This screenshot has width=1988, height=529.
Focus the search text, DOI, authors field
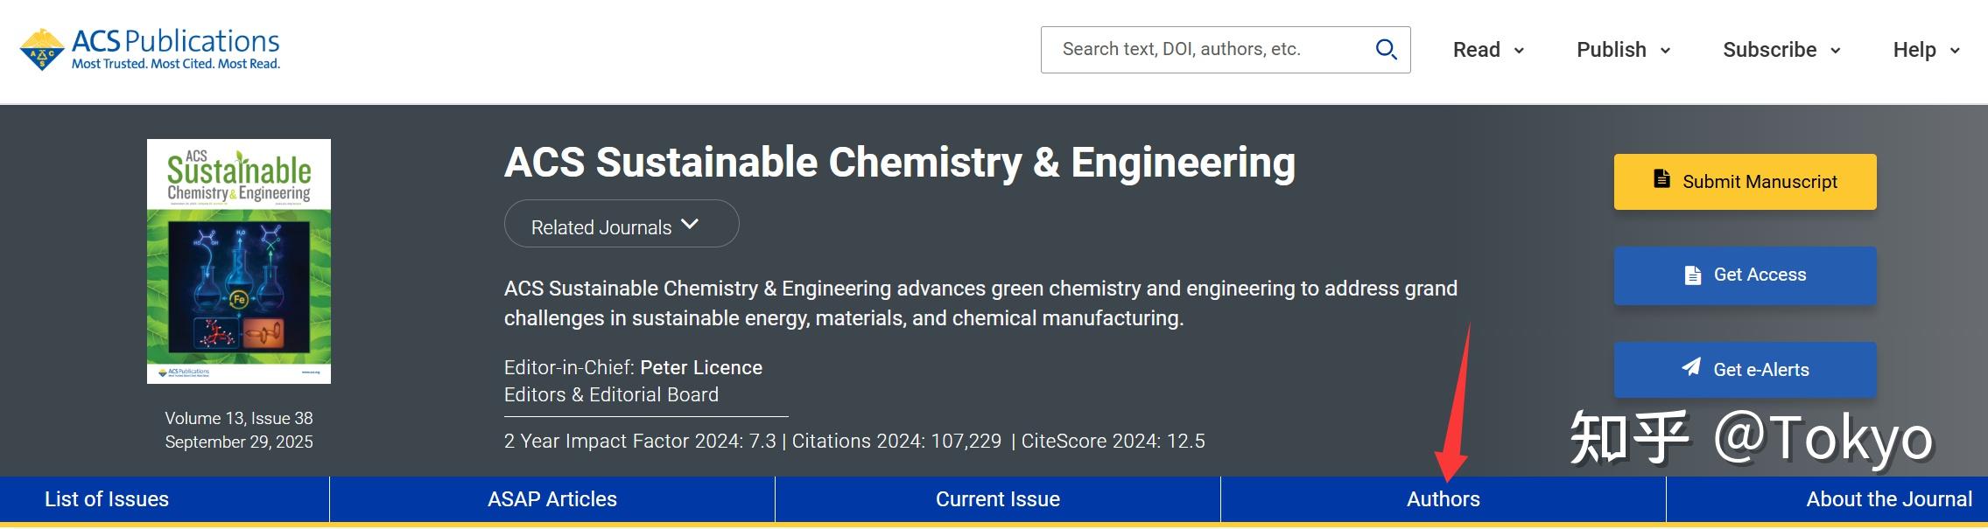pyautogui.click(x=1225, y=50)
